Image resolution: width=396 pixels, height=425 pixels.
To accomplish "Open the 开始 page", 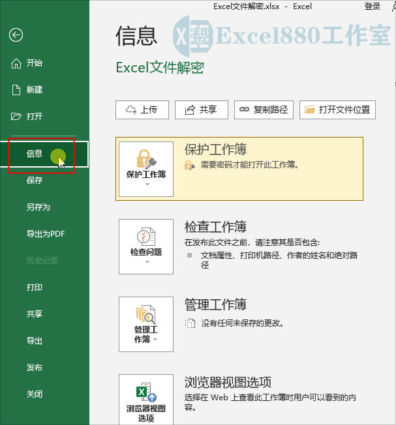I will (x=35, y=63).
